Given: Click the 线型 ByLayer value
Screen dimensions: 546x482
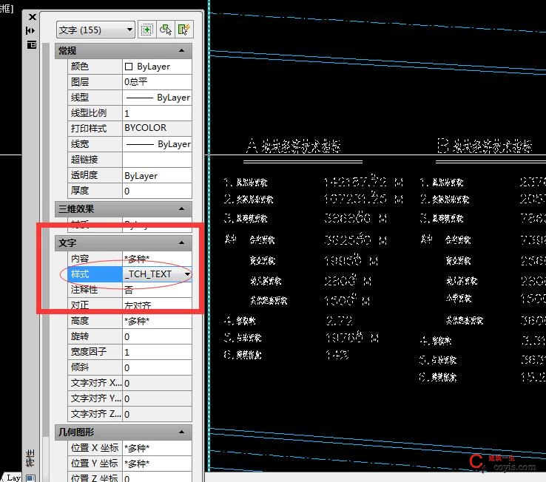Looking at the screenshot, I should [x=157, y=98].
